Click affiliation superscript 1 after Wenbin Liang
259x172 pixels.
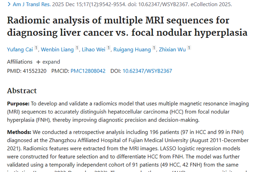pos(77,48)
